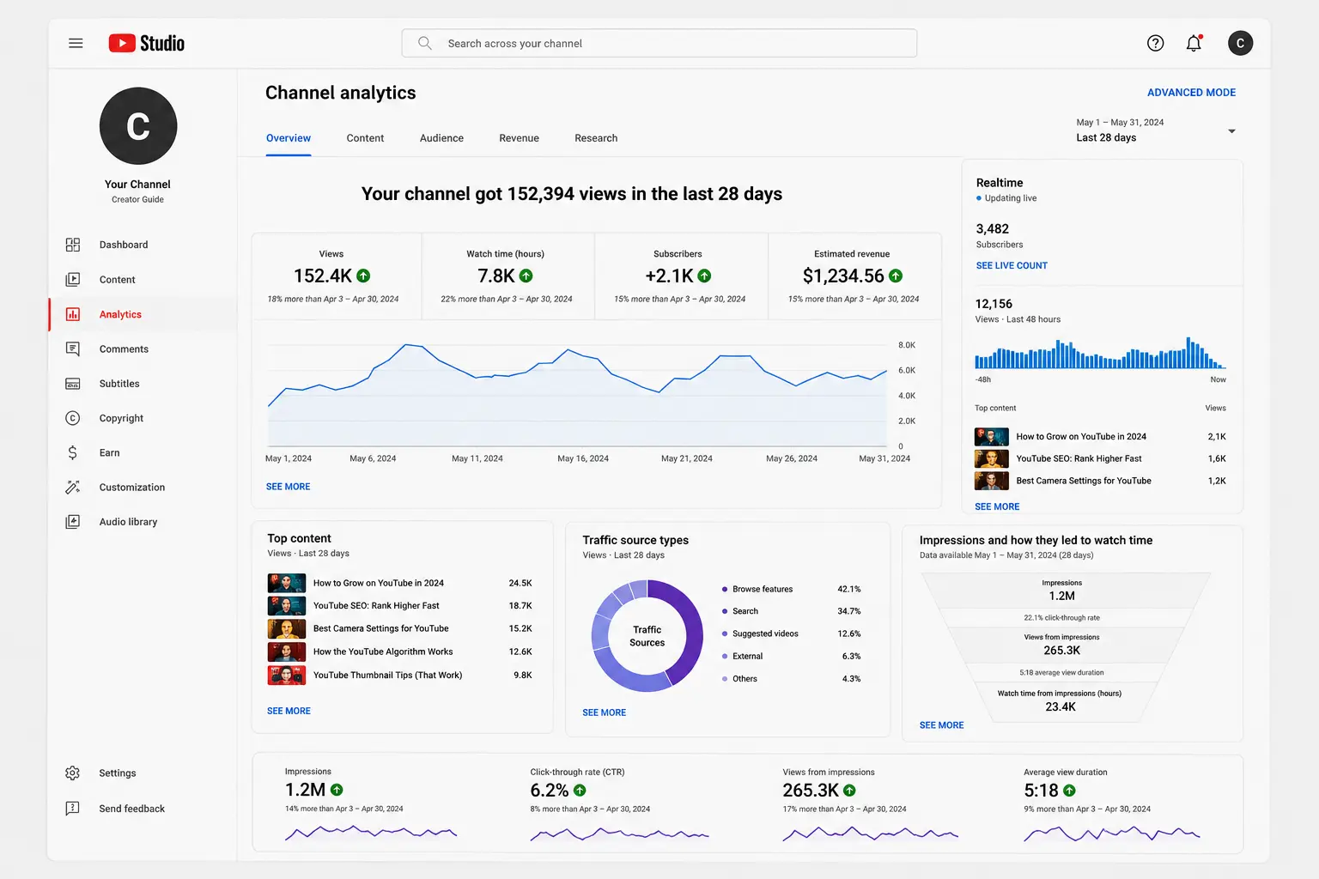Click the YouTube Studio logo

point(147,43)
